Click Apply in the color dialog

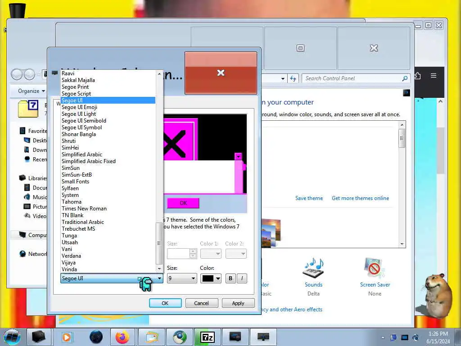238,303
